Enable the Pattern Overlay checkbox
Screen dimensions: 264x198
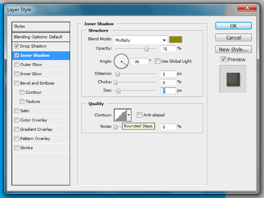point(16,139)
